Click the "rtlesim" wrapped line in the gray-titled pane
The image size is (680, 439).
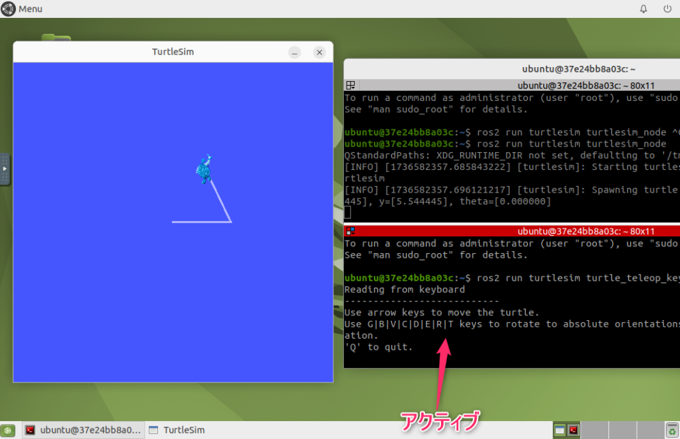(x=365, y=178)
